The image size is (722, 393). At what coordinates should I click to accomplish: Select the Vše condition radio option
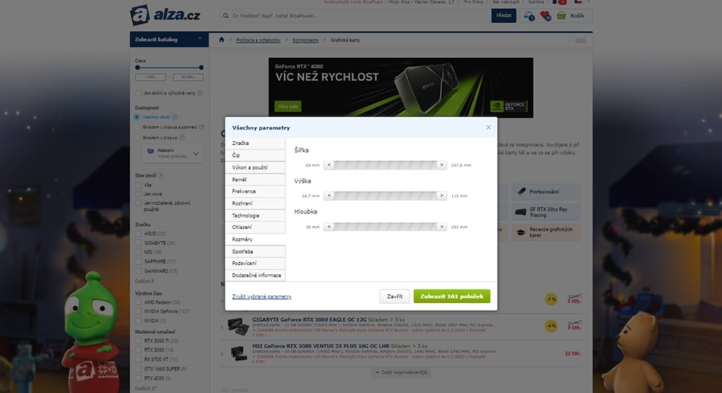138,185
